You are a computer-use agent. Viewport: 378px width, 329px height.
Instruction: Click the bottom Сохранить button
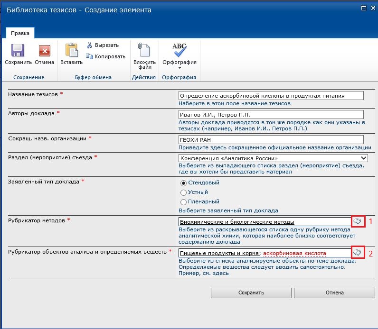pos(251,292)
